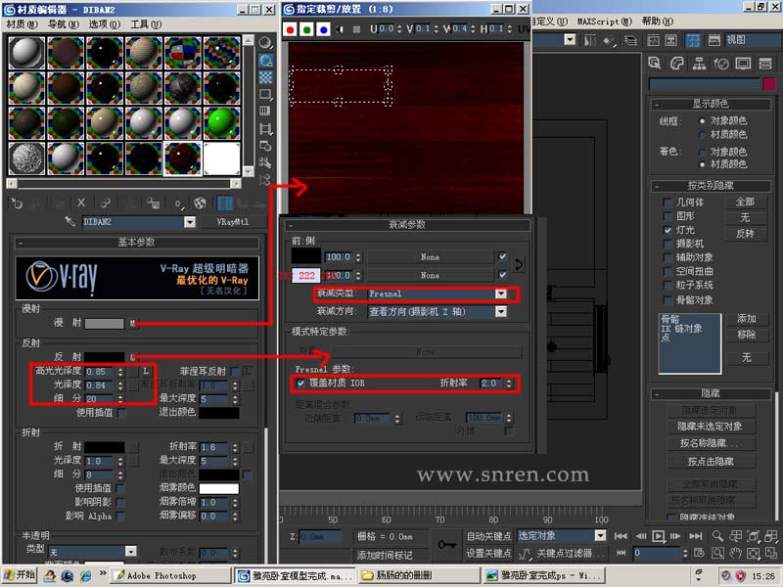Click the Get Material icon
The image size is (783, 587).
pyautogui.click(x=17, y=203)
